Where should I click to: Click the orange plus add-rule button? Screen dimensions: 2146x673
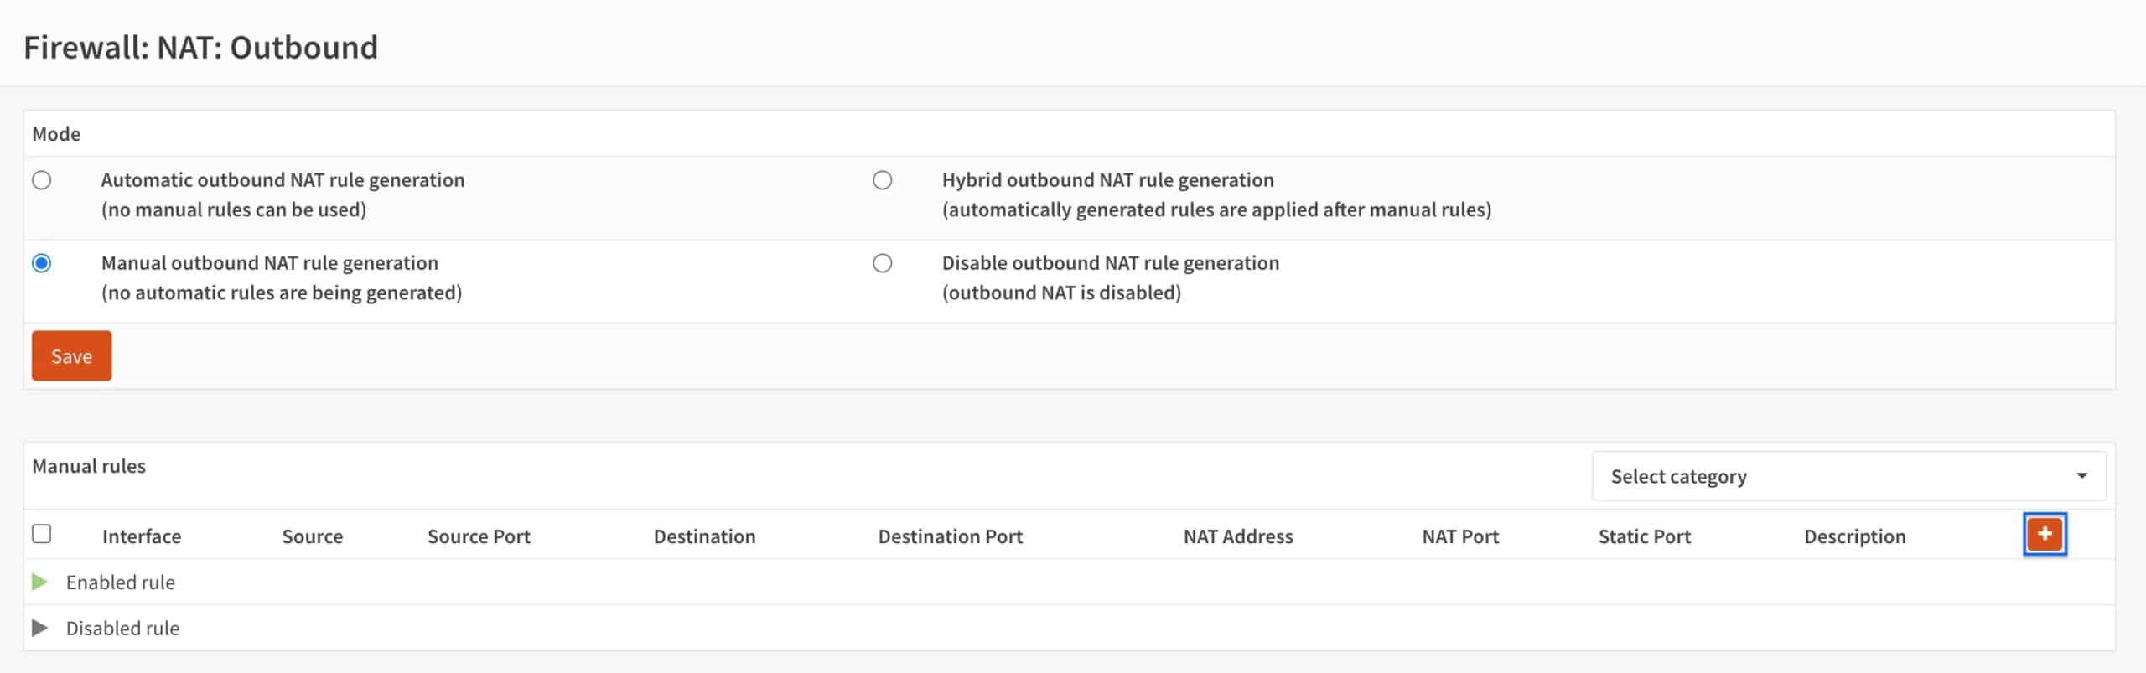[2044, 534]
